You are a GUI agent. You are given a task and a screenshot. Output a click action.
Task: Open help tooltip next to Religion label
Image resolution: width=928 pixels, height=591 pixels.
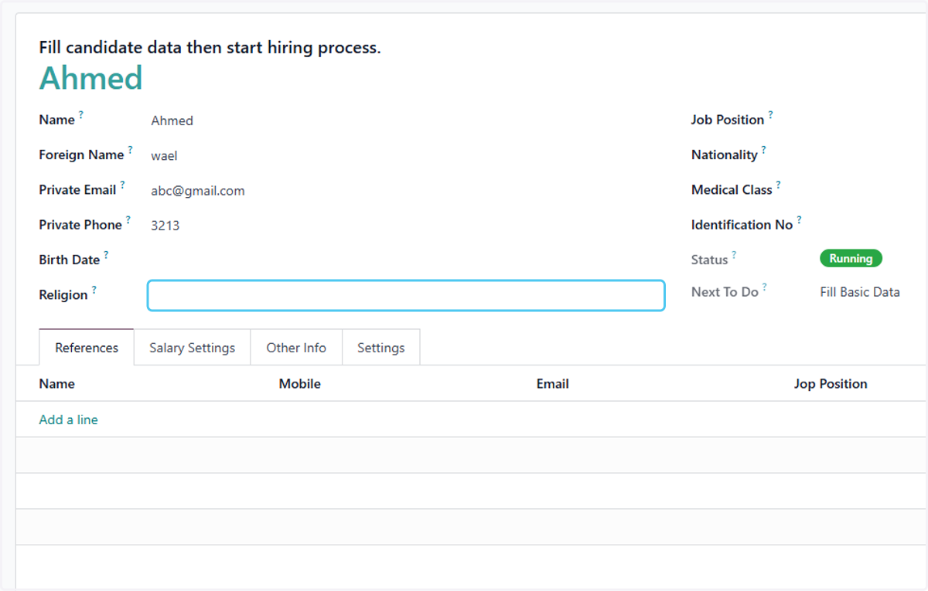pyautogui.click(x=94, y=290)
